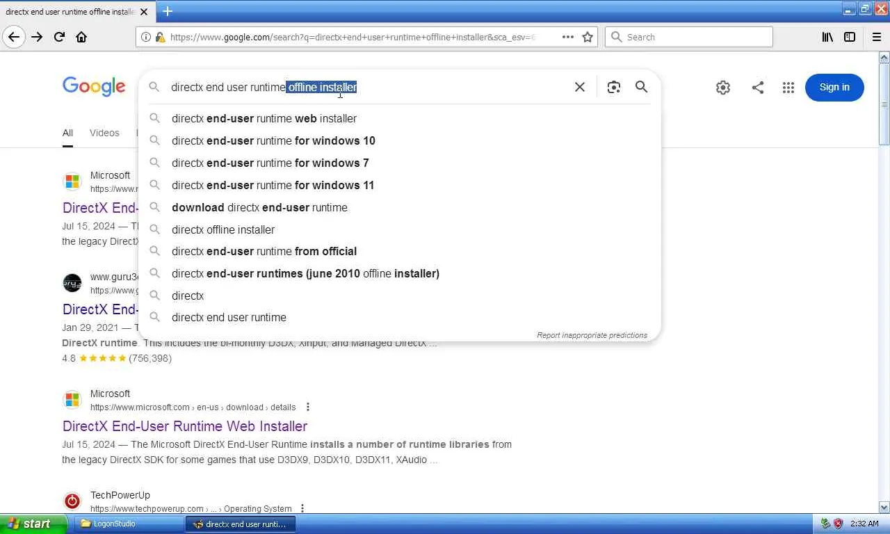Screen dimensions: 890x534
Task: Click the Google logo
Action: point(94,87)
